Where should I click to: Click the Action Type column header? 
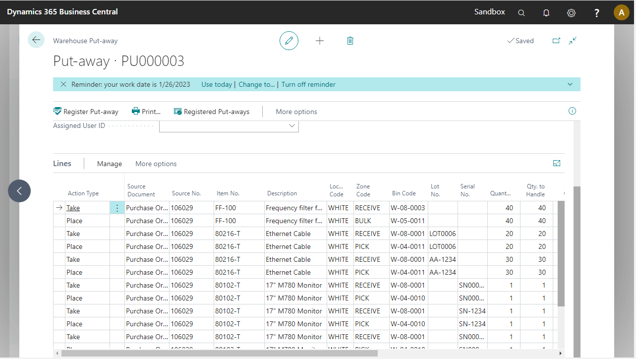[83, 193]
